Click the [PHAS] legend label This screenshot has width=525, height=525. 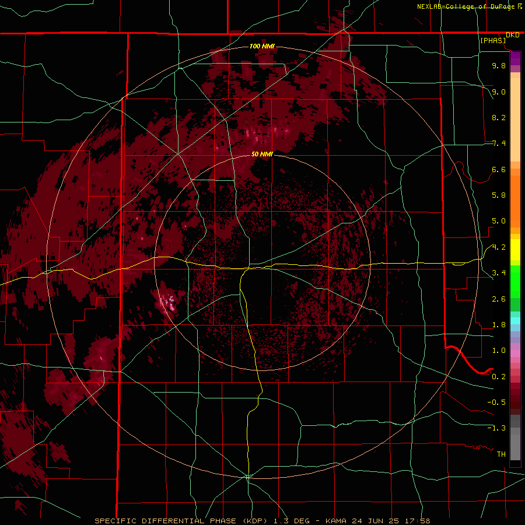493,40
